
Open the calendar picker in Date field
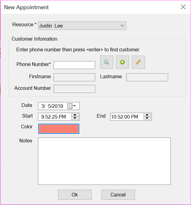click(x=72, y=106)
